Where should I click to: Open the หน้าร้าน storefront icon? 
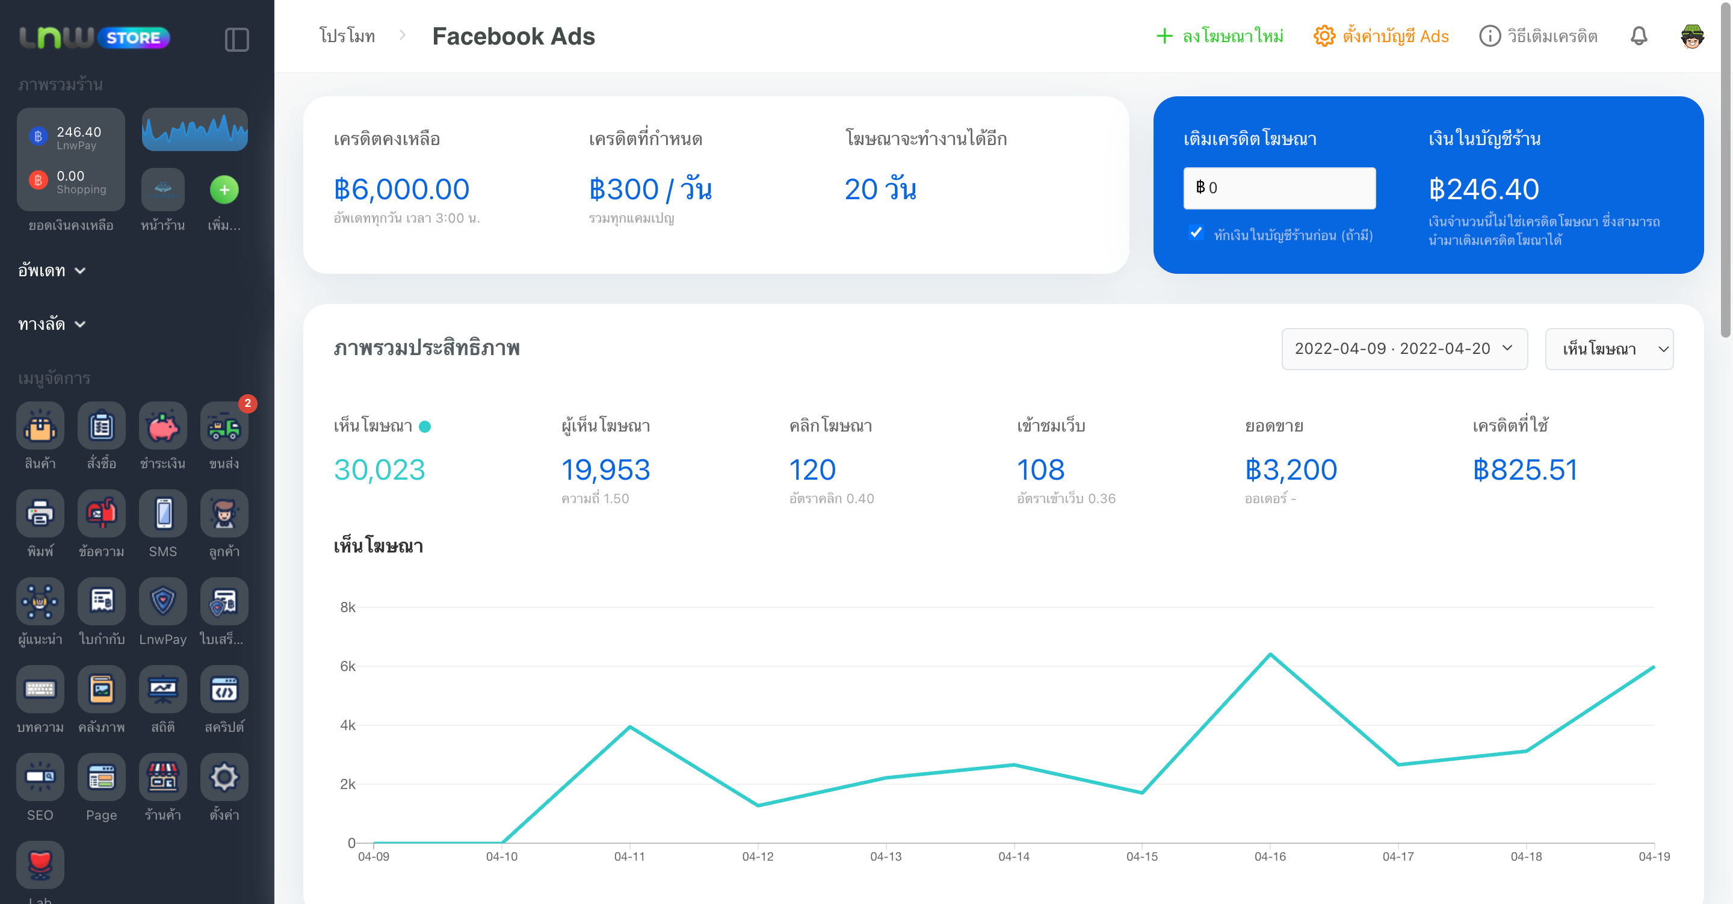tap(163, 190)
